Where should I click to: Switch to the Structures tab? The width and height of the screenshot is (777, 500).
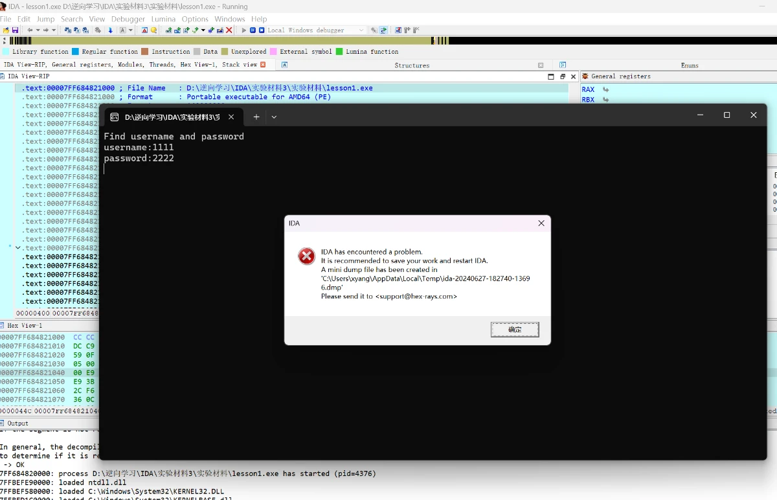coord(412,65)
